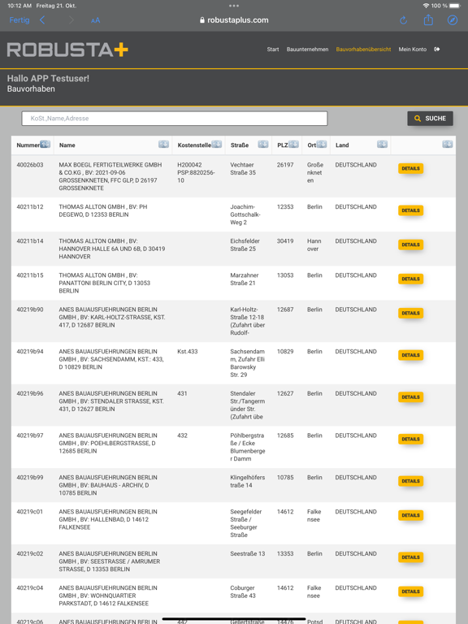Open page in Safari compass icon
468x624 pixels.
point(453,20)
